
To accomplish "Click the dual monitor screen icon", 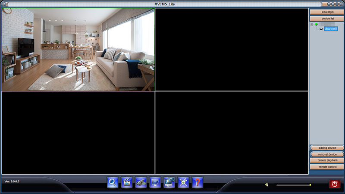I will [169, 182].
